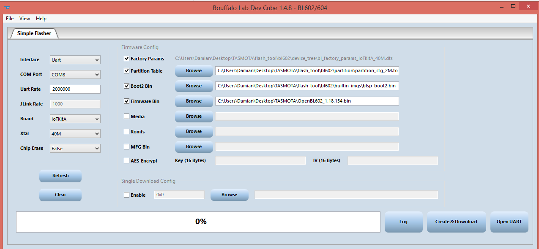Toggle the Factory Params checkbox

pyautogui.click(x=126, y=59)
